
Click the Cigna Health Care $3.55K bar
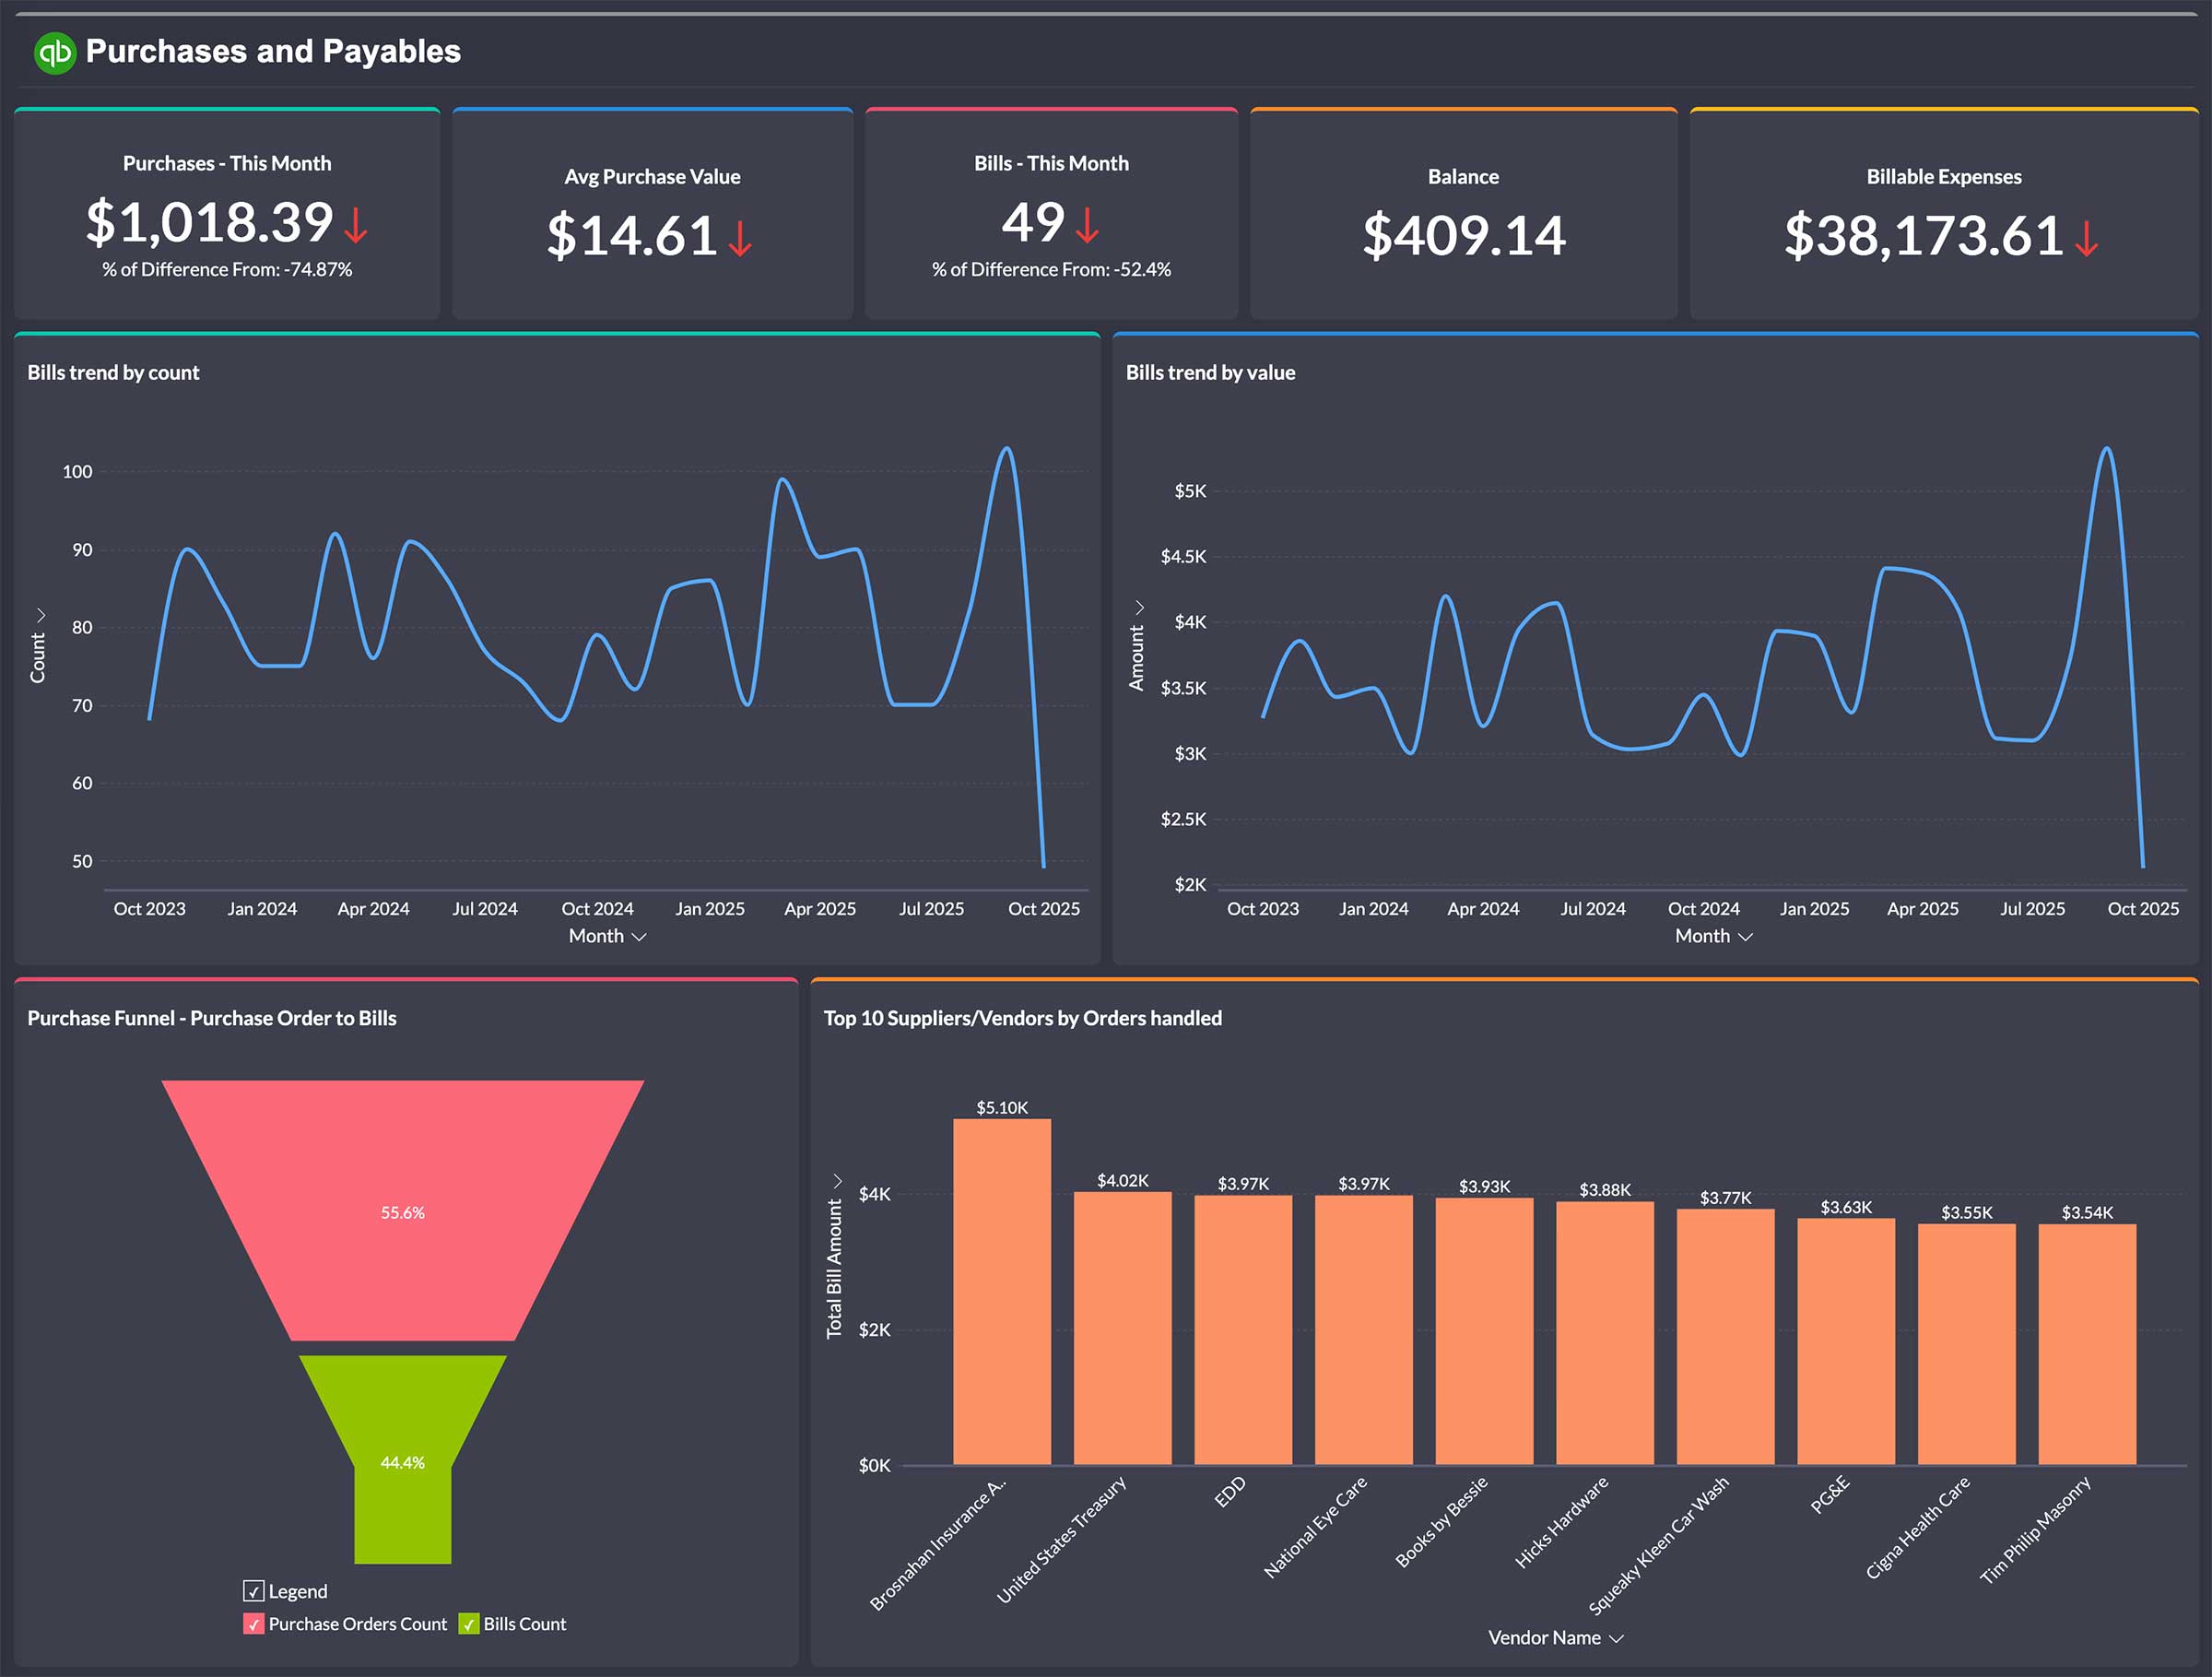pos(1966,1344)
